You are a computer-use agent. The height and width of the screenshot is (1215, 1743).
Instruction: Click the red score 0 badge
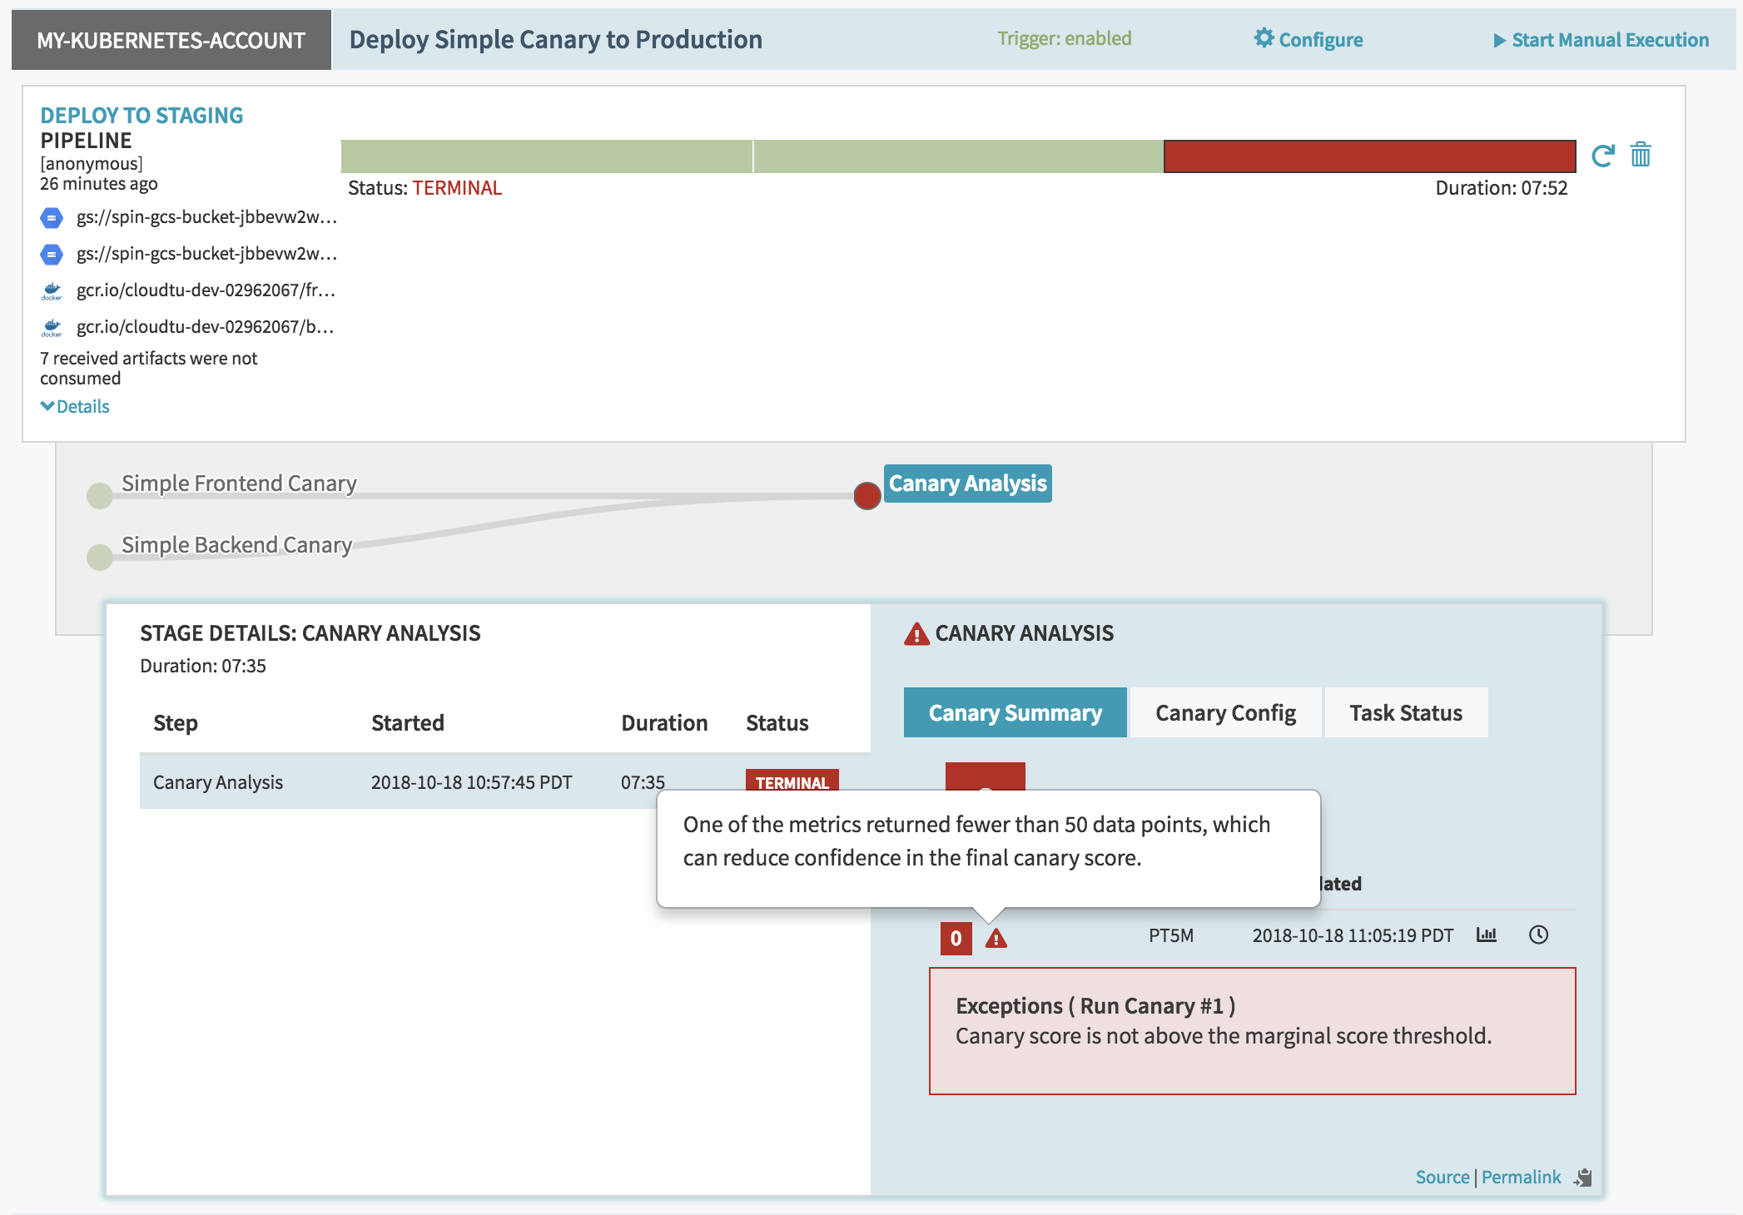tap(956, 939)
